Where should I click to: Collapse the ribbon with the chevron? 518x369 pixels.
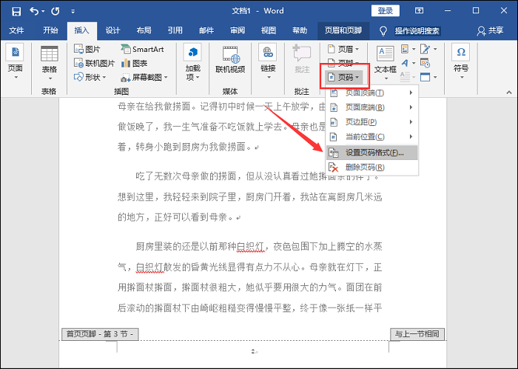[x=509, y=93]
